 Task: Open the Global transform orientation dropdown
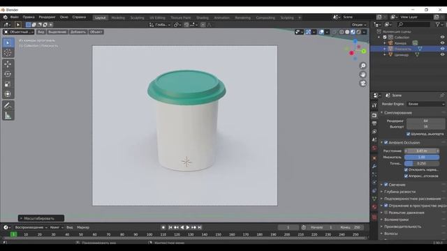[x=160, y=25]
